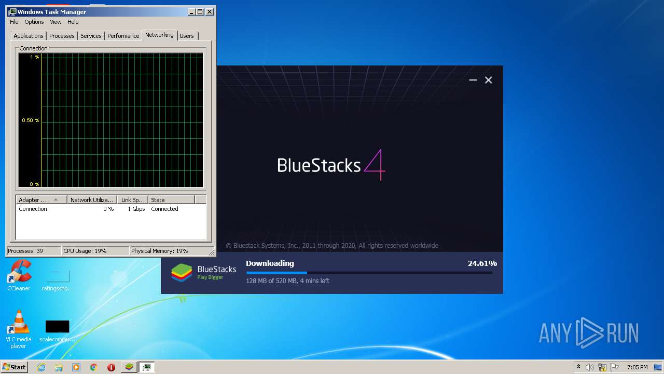Viewport: 664px width, 374px height.
Task: Click the volume speaker tray icon
Action: [590, 367]
